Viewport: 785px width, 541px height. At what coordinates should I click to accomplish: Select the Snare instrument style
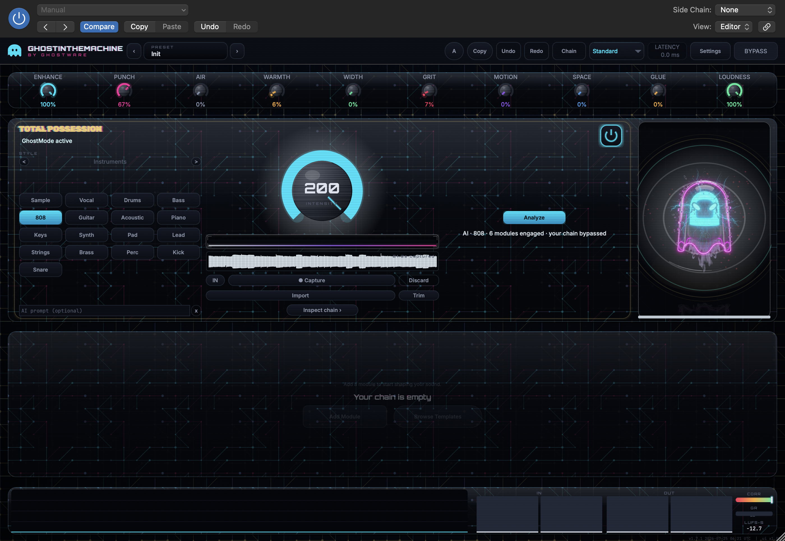(40, 270)
